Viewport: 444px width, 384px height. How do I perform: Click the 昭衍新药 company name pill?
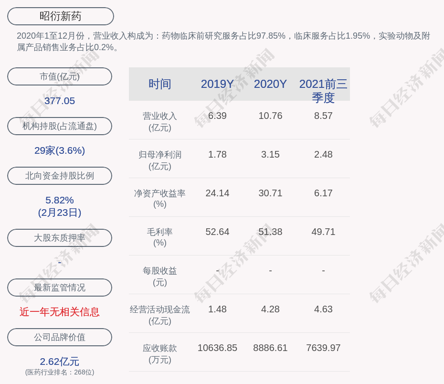(x=60, y=16)
